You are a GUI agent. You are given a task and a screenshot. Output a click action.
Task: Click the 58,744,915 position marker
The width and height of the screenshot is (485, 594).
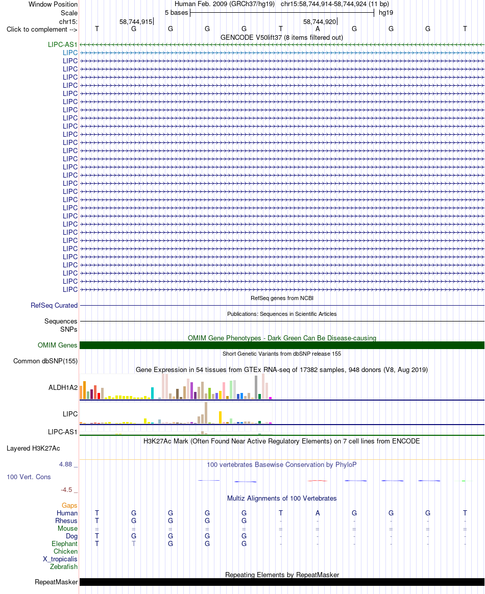(136, 21)
